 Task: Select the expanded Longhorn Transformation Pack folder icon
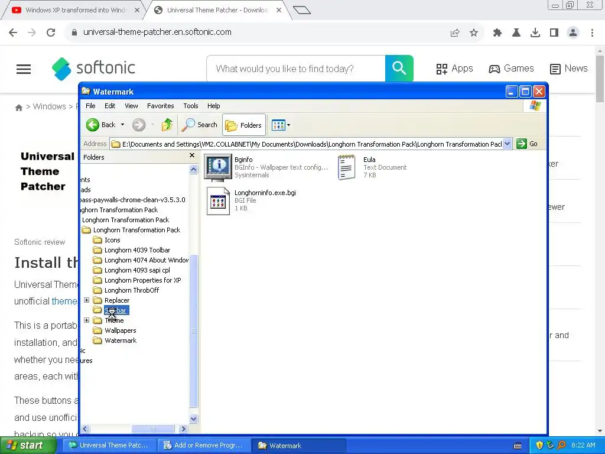point(86,230)
